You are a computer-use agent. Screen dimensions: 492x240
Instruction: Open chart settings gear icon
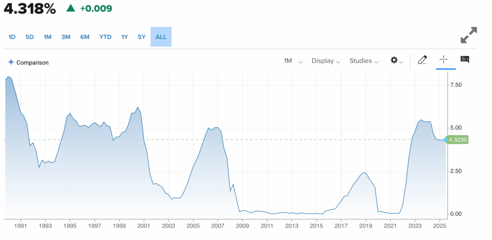(x=394, y=60)
